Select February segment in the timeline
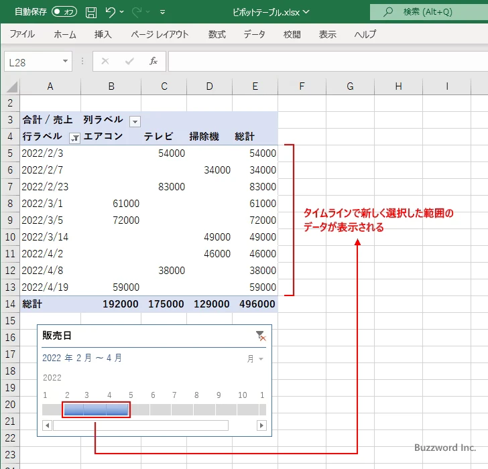The image size is (488, 469). 74,409
